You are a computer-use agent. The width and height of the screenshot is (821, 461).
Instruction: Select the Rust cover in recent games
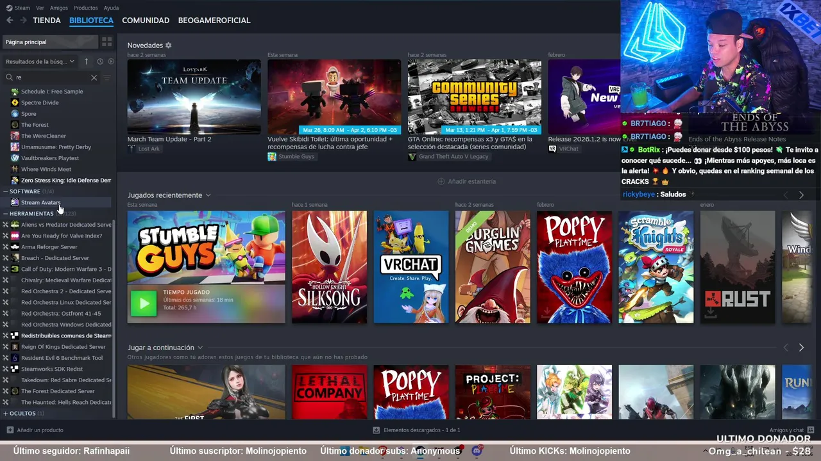point(738,267)
